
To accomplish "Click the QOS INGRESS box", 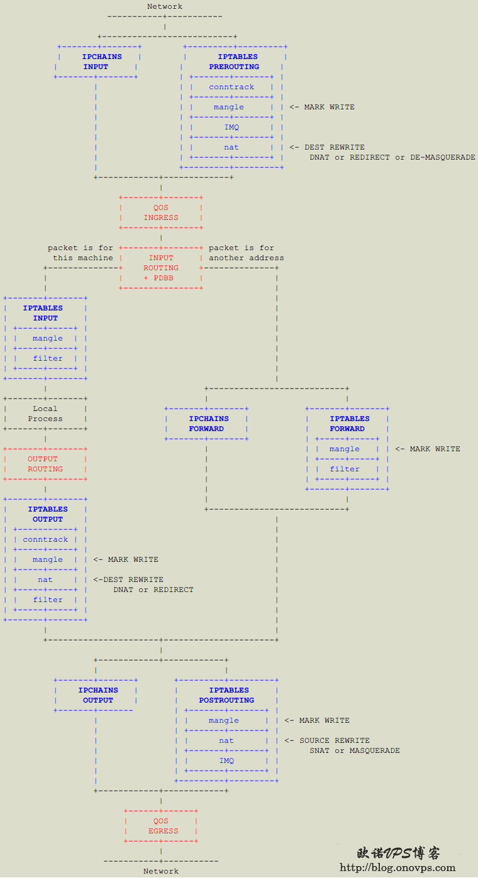I will 161,212.
